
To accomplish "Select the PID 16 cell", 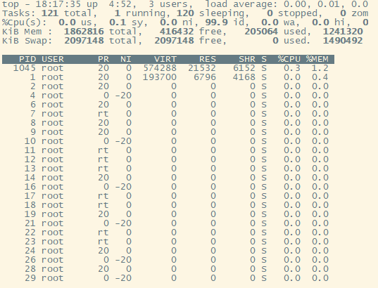I will click(30, 187).
